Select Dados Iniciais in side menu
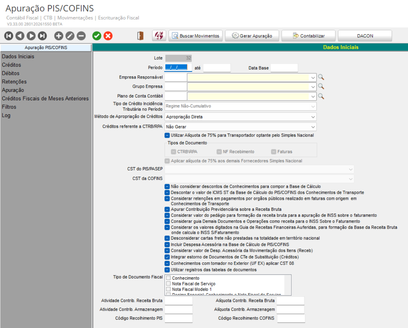This screenshot has width=408, height=328. click(18, 56)
